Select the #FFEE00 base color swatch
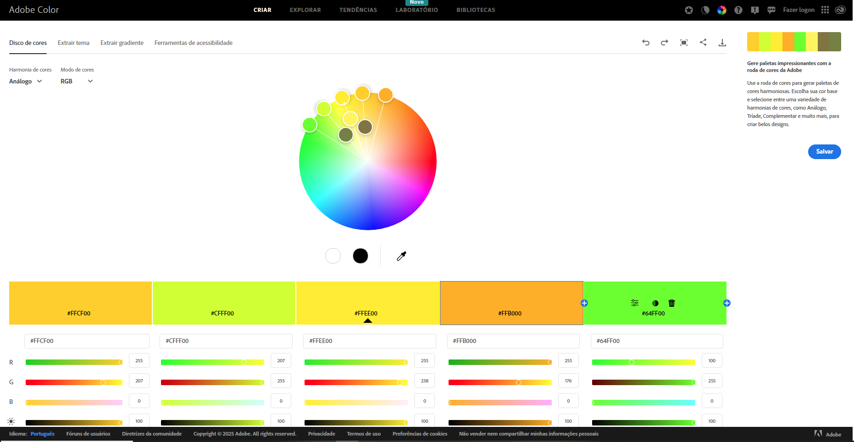This screenshot has height=442, width=854. click(x=368, y=303)
